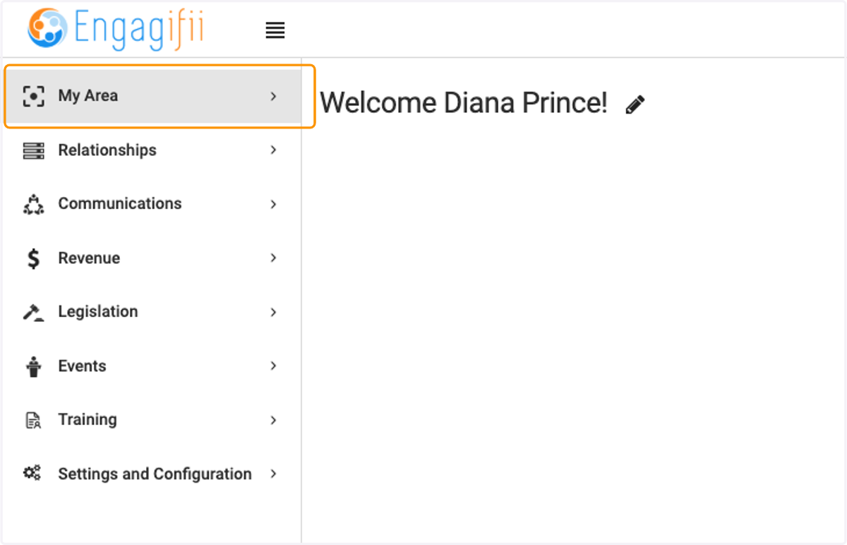The height and width of the screenshot is (545, 847).
Task: Click the My Area focus icon
Action: pos(33,96)
